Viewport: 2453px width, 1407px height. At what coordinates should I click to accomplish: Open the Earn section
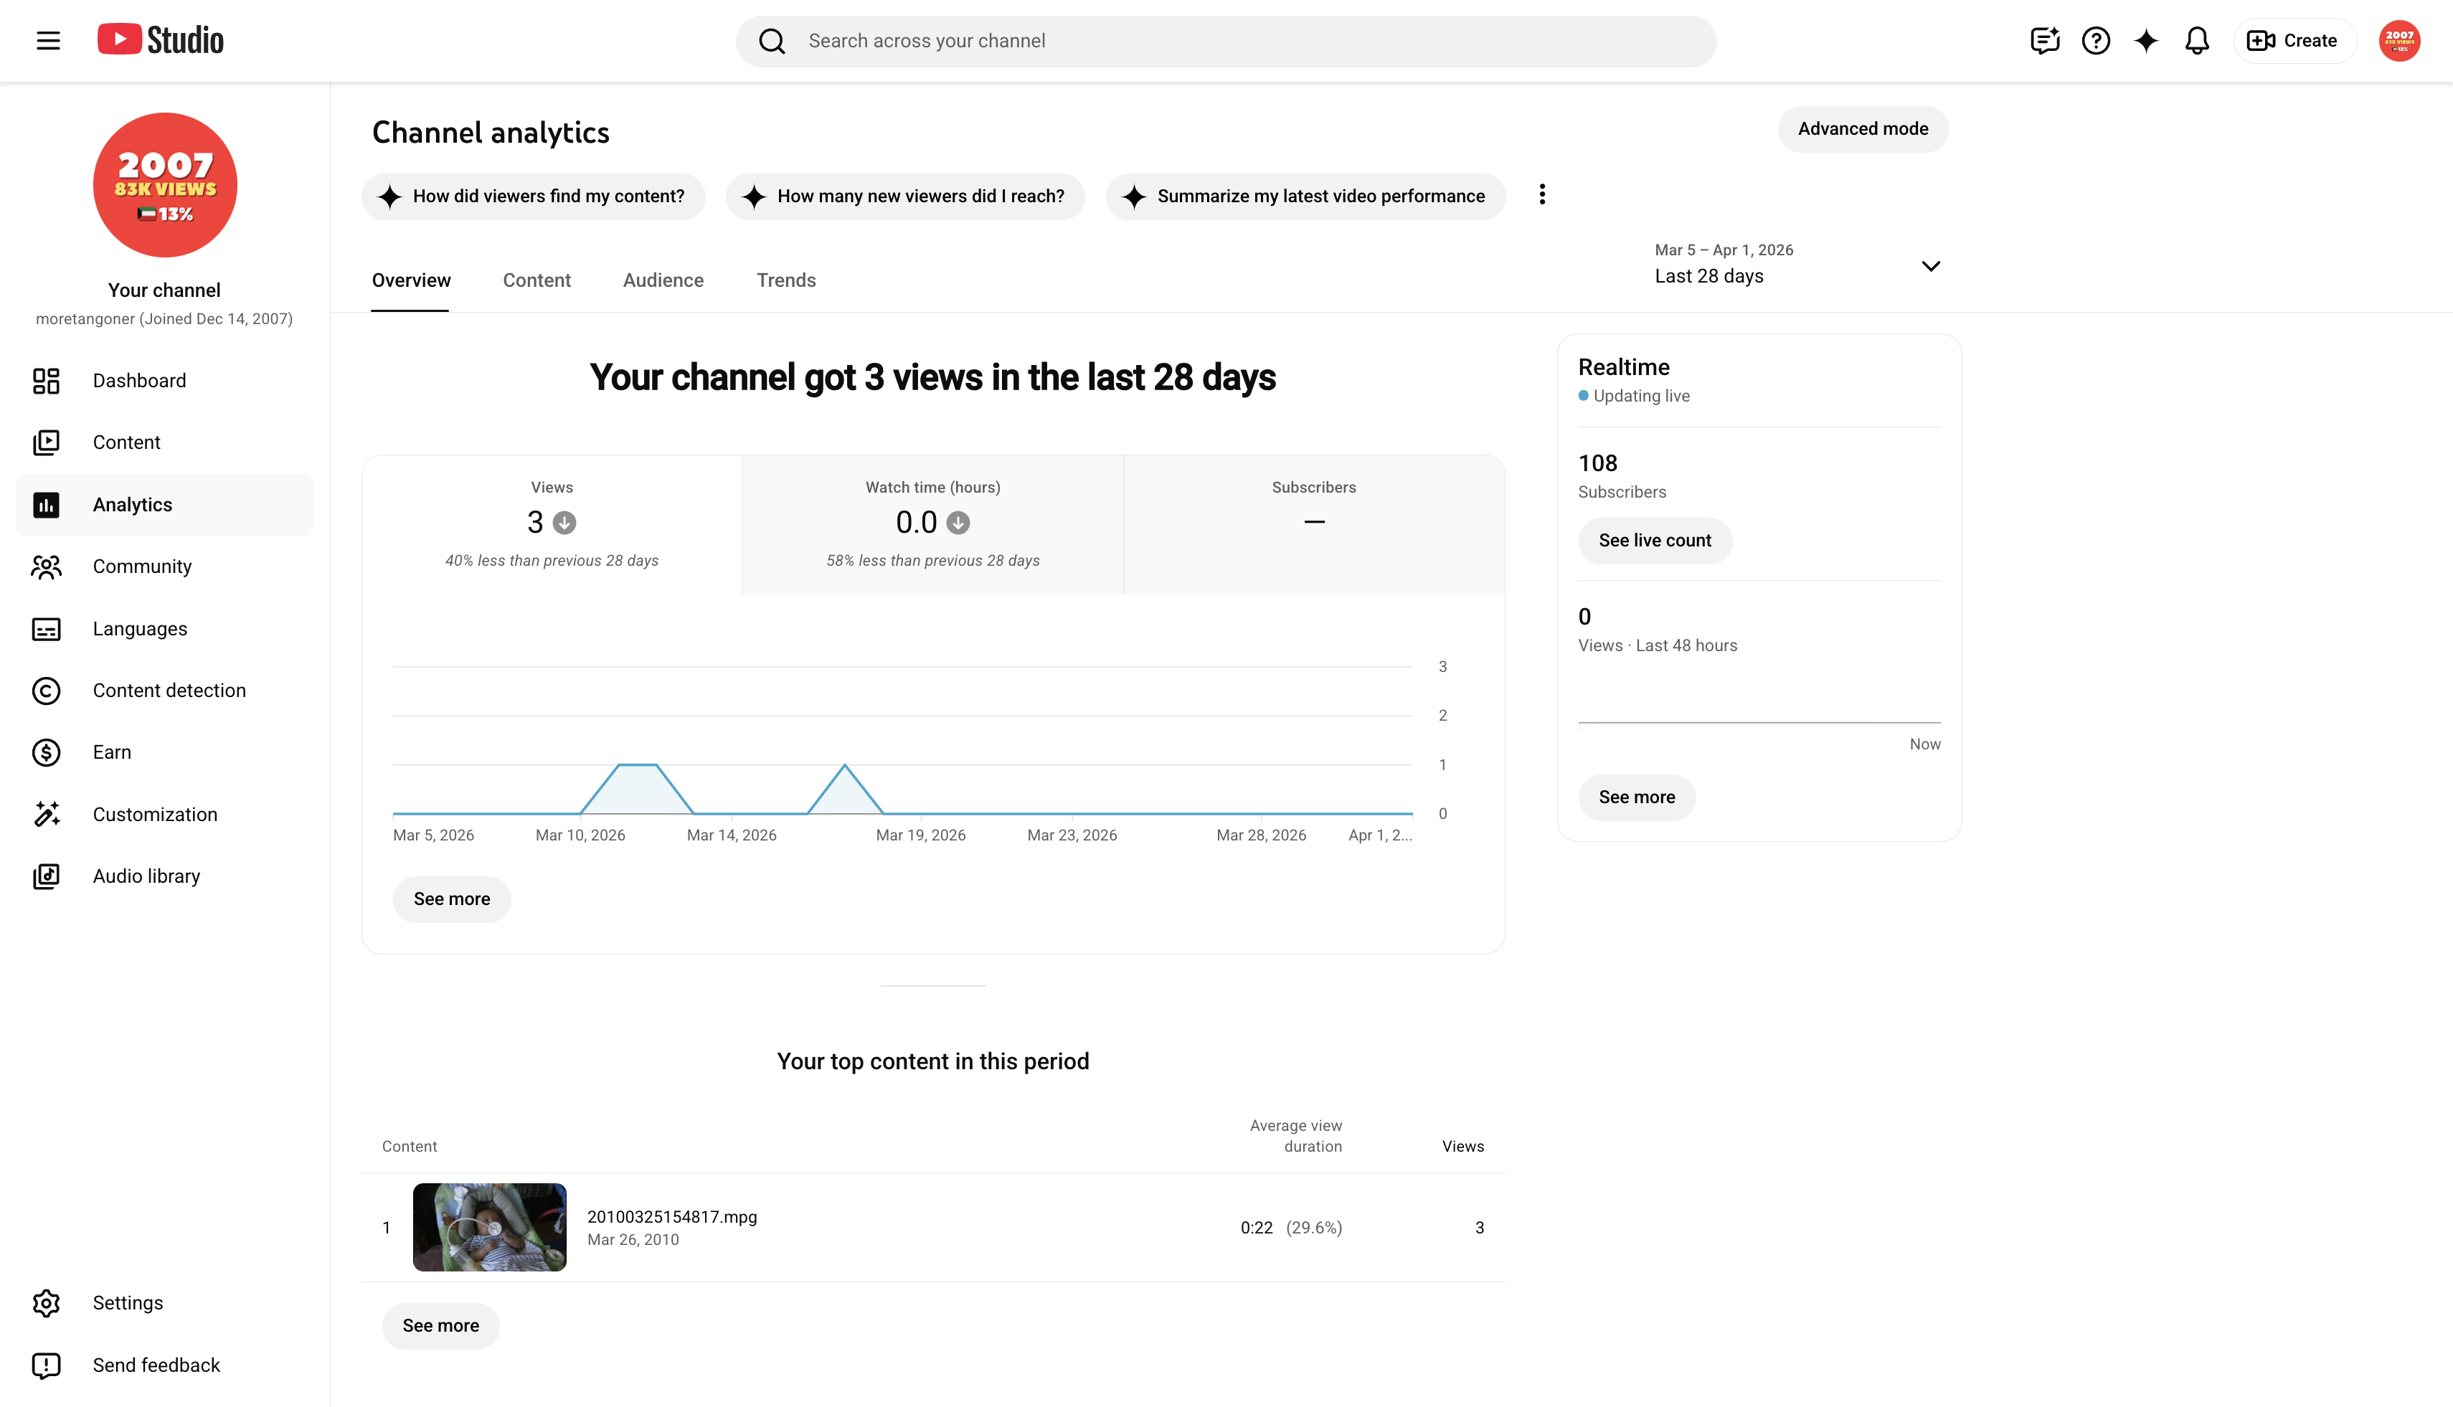coord(164,753)
